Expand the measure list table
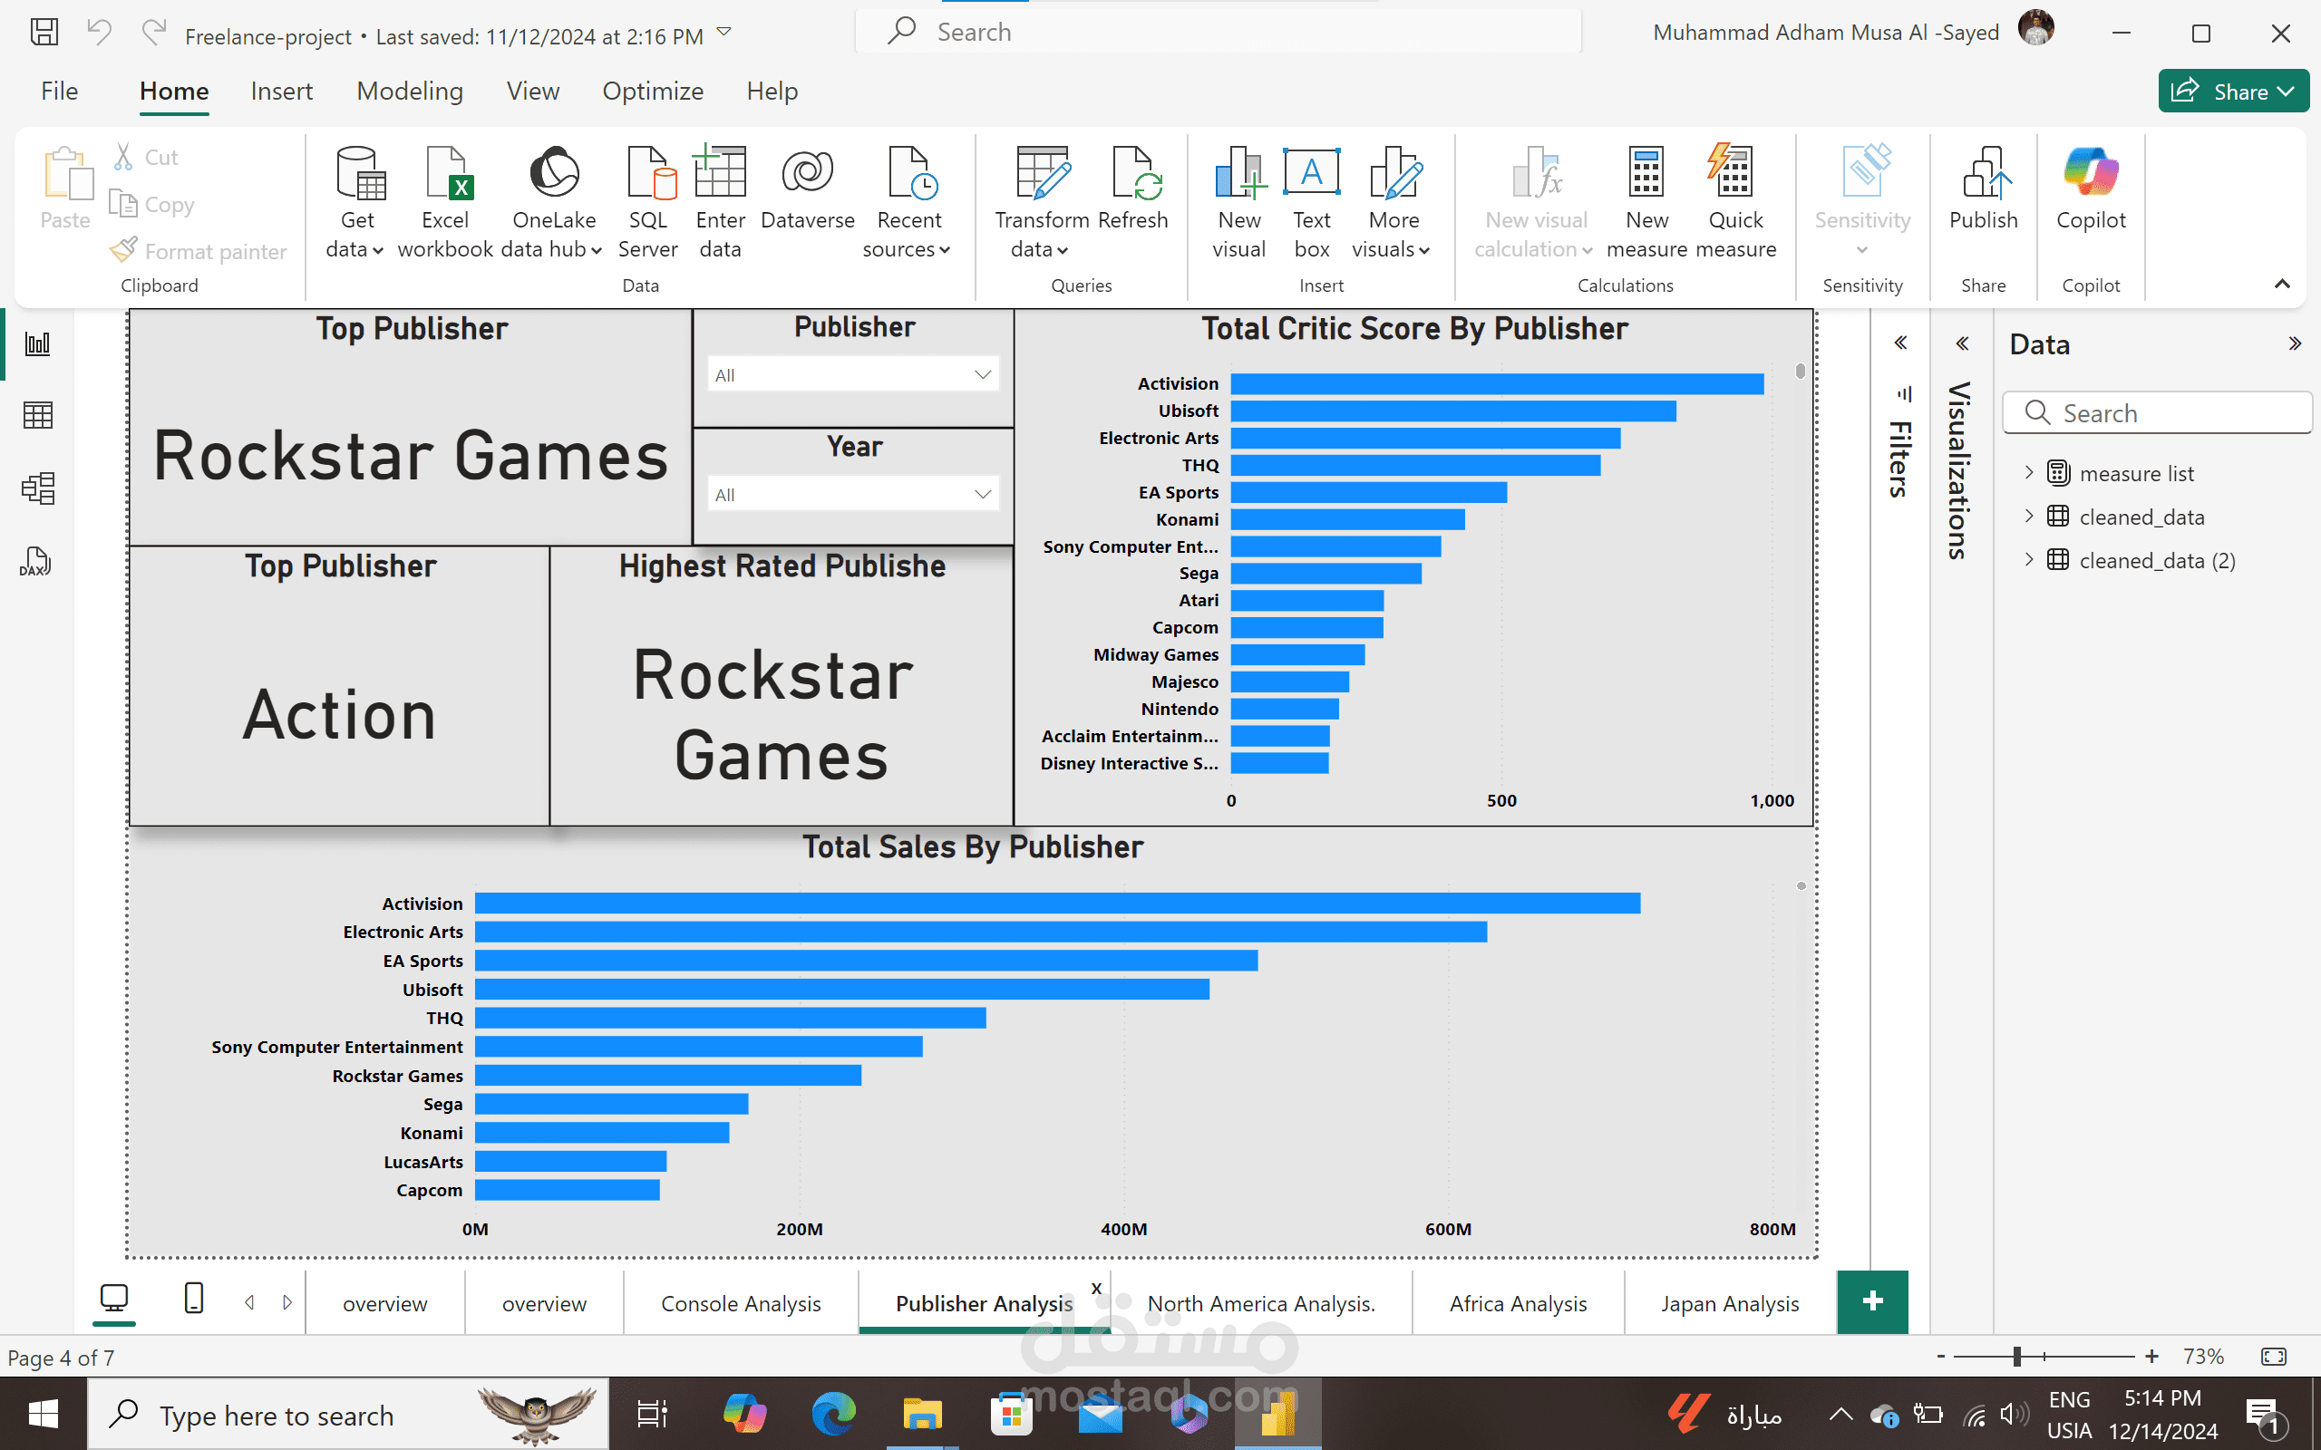 click(x=2028, y=473)
